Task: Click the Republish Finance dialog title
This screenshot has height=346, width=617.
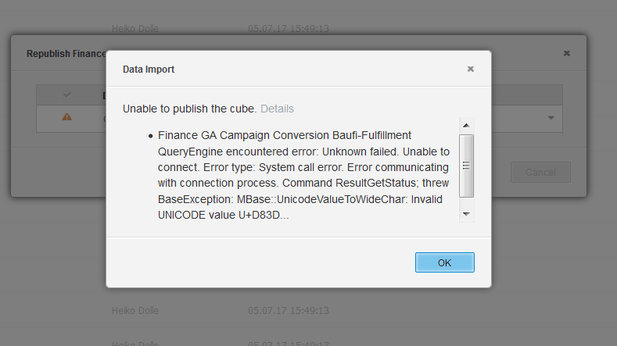Action: coord(66,54)
